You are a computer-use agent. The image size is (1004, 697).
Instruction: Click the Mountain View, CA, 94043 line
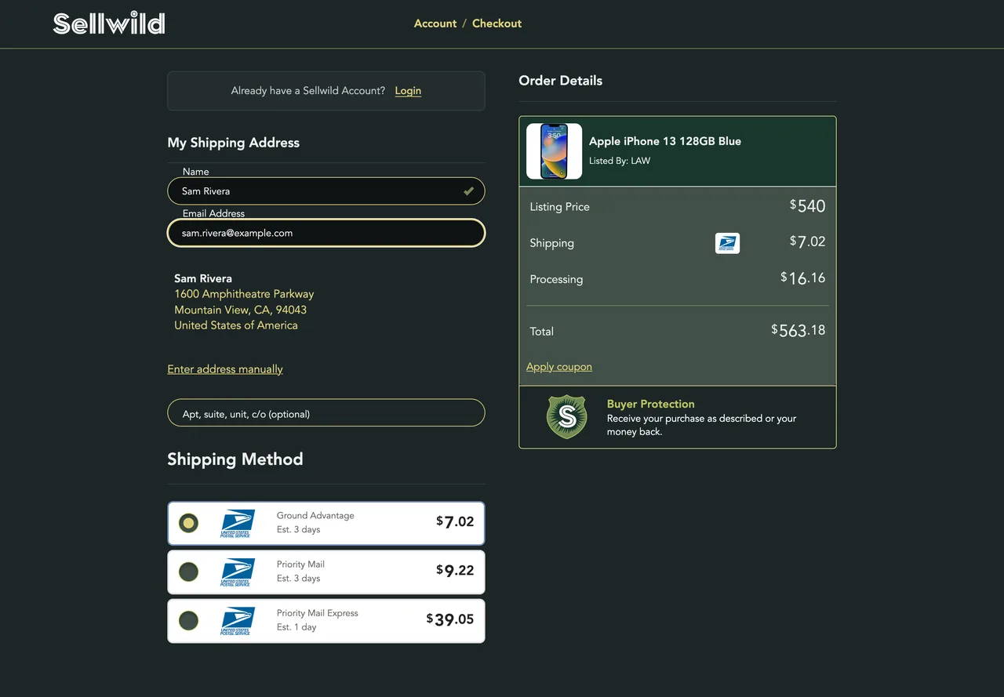pyautogui.click(x=240, y=310)
